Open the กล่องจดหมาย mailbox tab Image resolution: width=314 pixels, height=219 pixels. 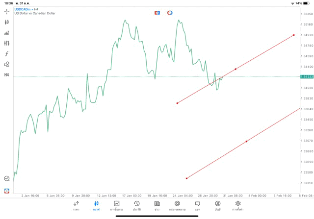pos(177,206)
